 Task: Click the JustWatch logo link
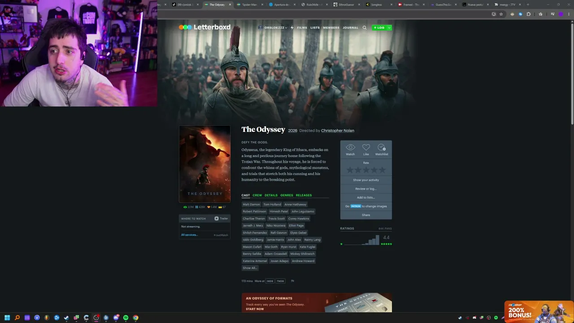[221, 235]
